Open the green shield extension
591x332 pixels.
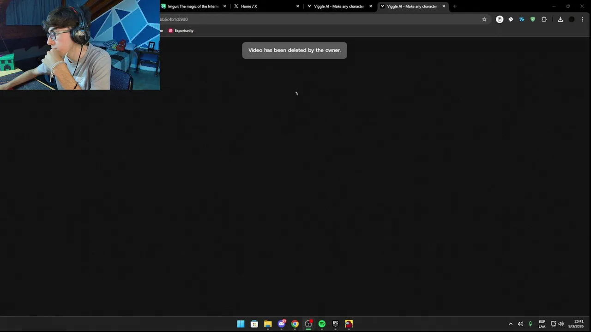coord(533,19)
